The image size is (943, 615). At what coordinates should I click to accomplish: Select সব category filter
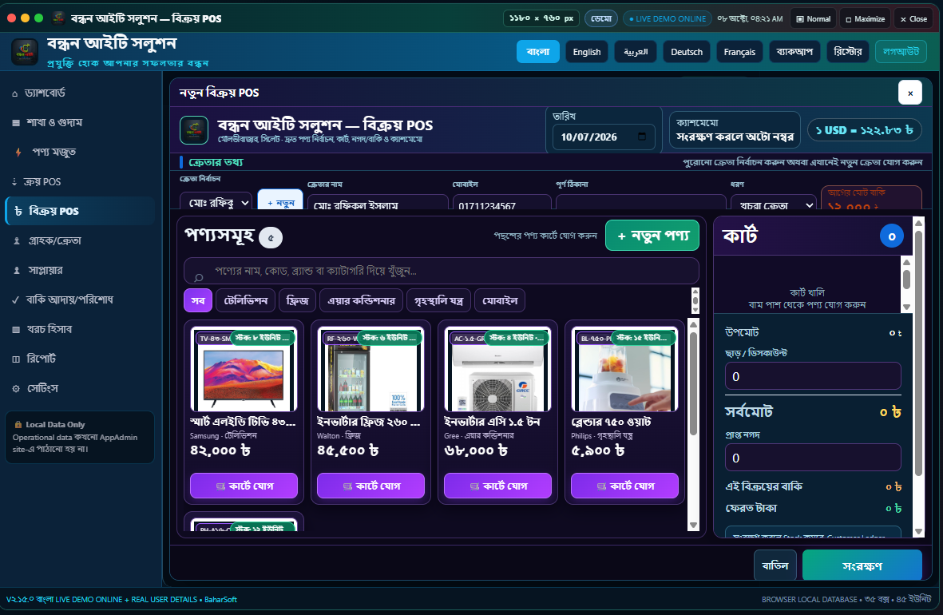click(x=198, y=300)
